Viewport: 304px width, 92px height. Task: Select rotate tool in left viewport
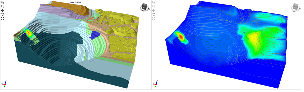click(x=3, y=14)
